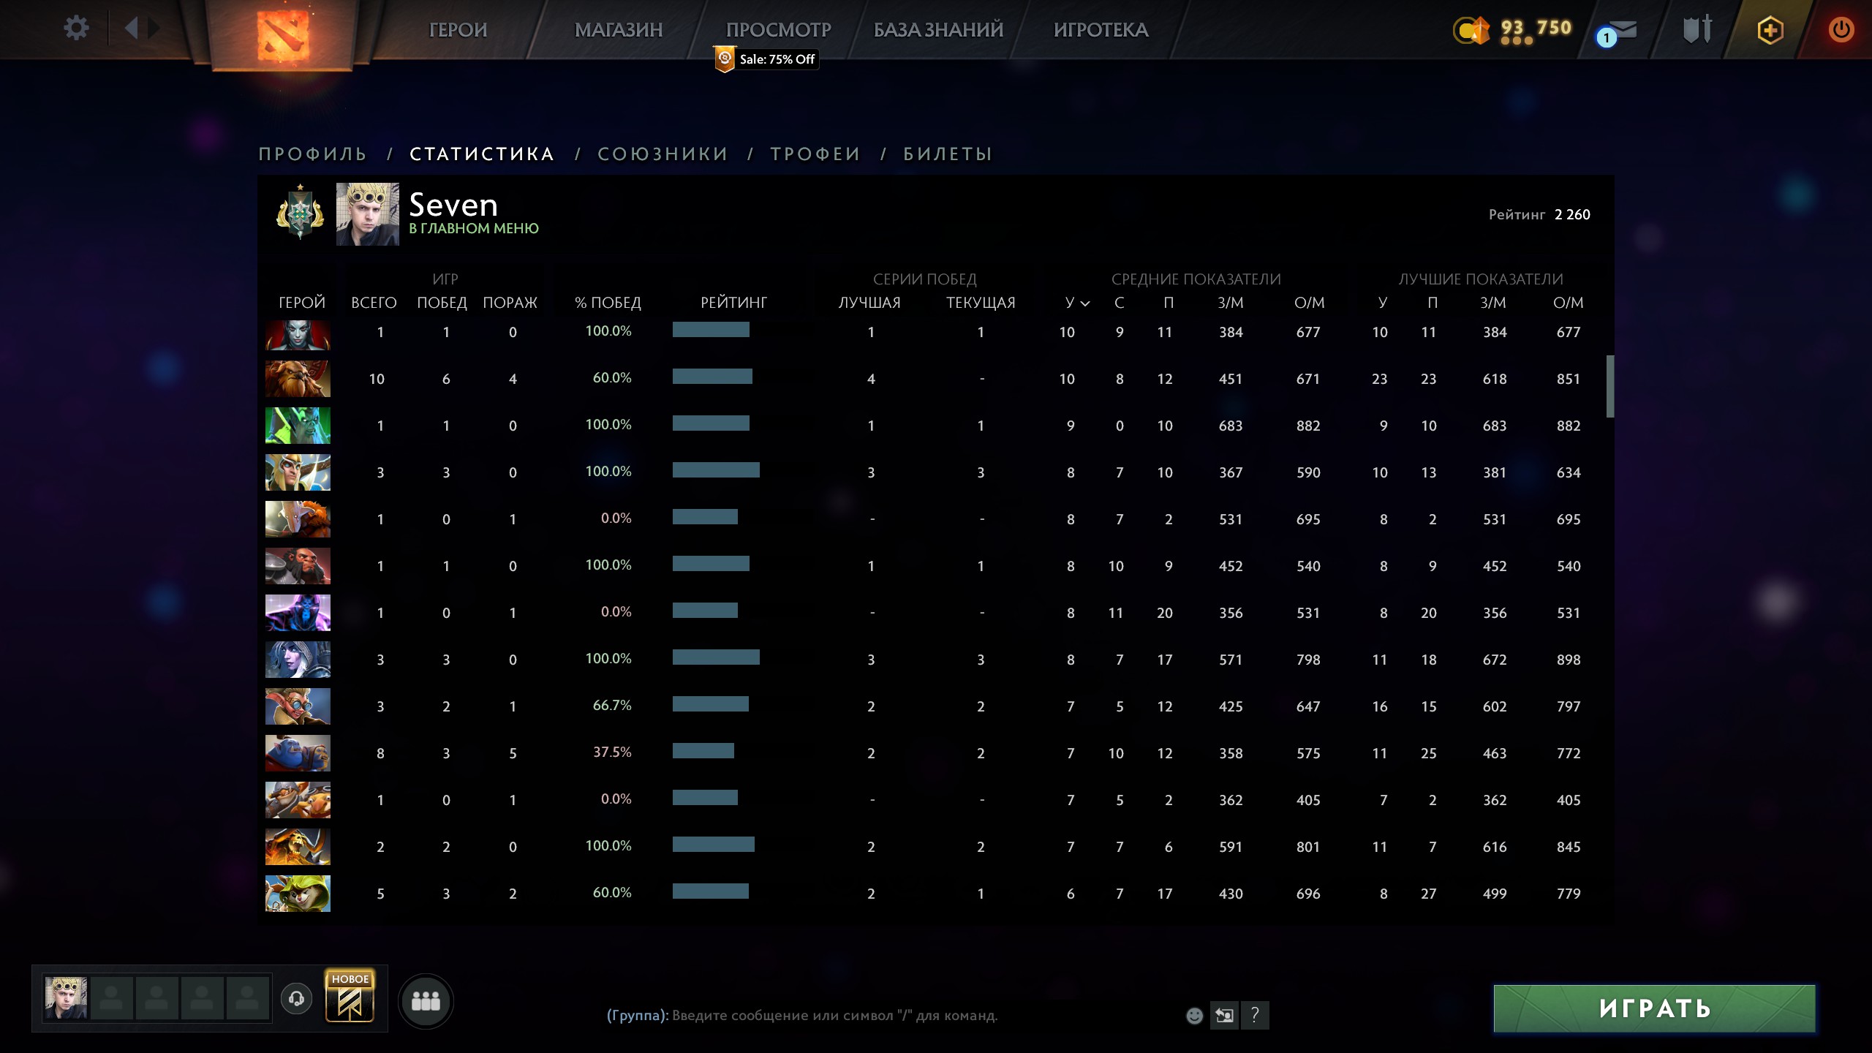1872x1053 pixels.
Task: Go back with the left arrow
Action: (132, 29)
